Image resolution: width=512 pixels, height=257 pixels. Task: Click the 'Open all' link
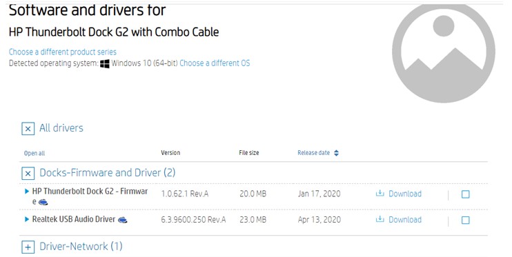pyautogui.click(x=35, y=153)
